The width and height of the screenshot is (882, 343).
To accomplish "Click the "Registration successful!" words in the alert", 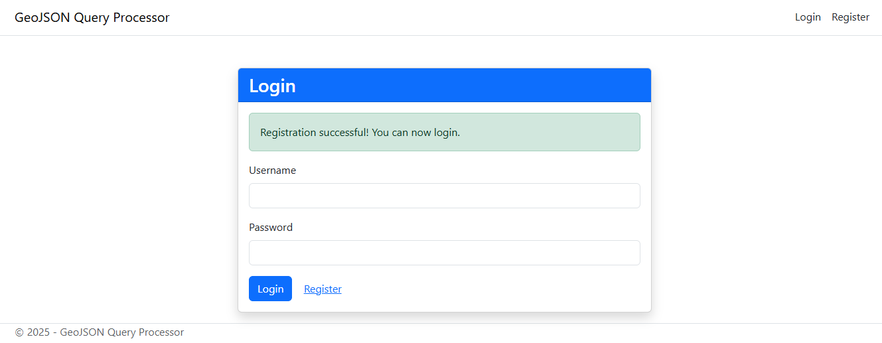I will 315,133.
